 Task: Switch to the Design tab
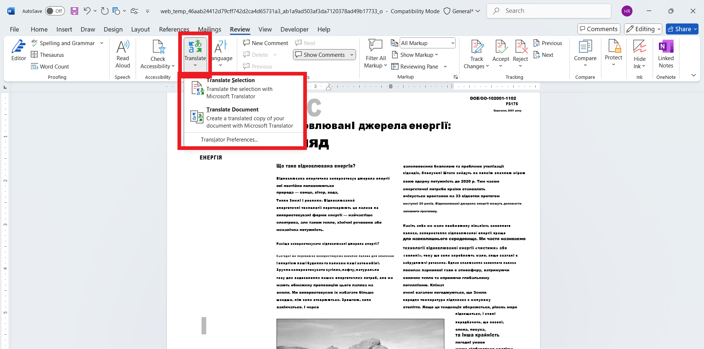click(113, 29)
